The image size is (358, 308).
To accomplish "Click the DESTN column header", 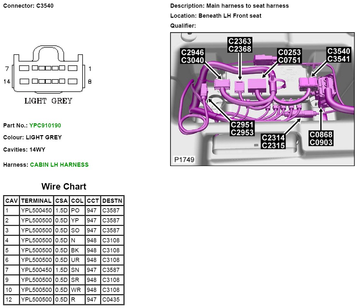I will 112,201.
